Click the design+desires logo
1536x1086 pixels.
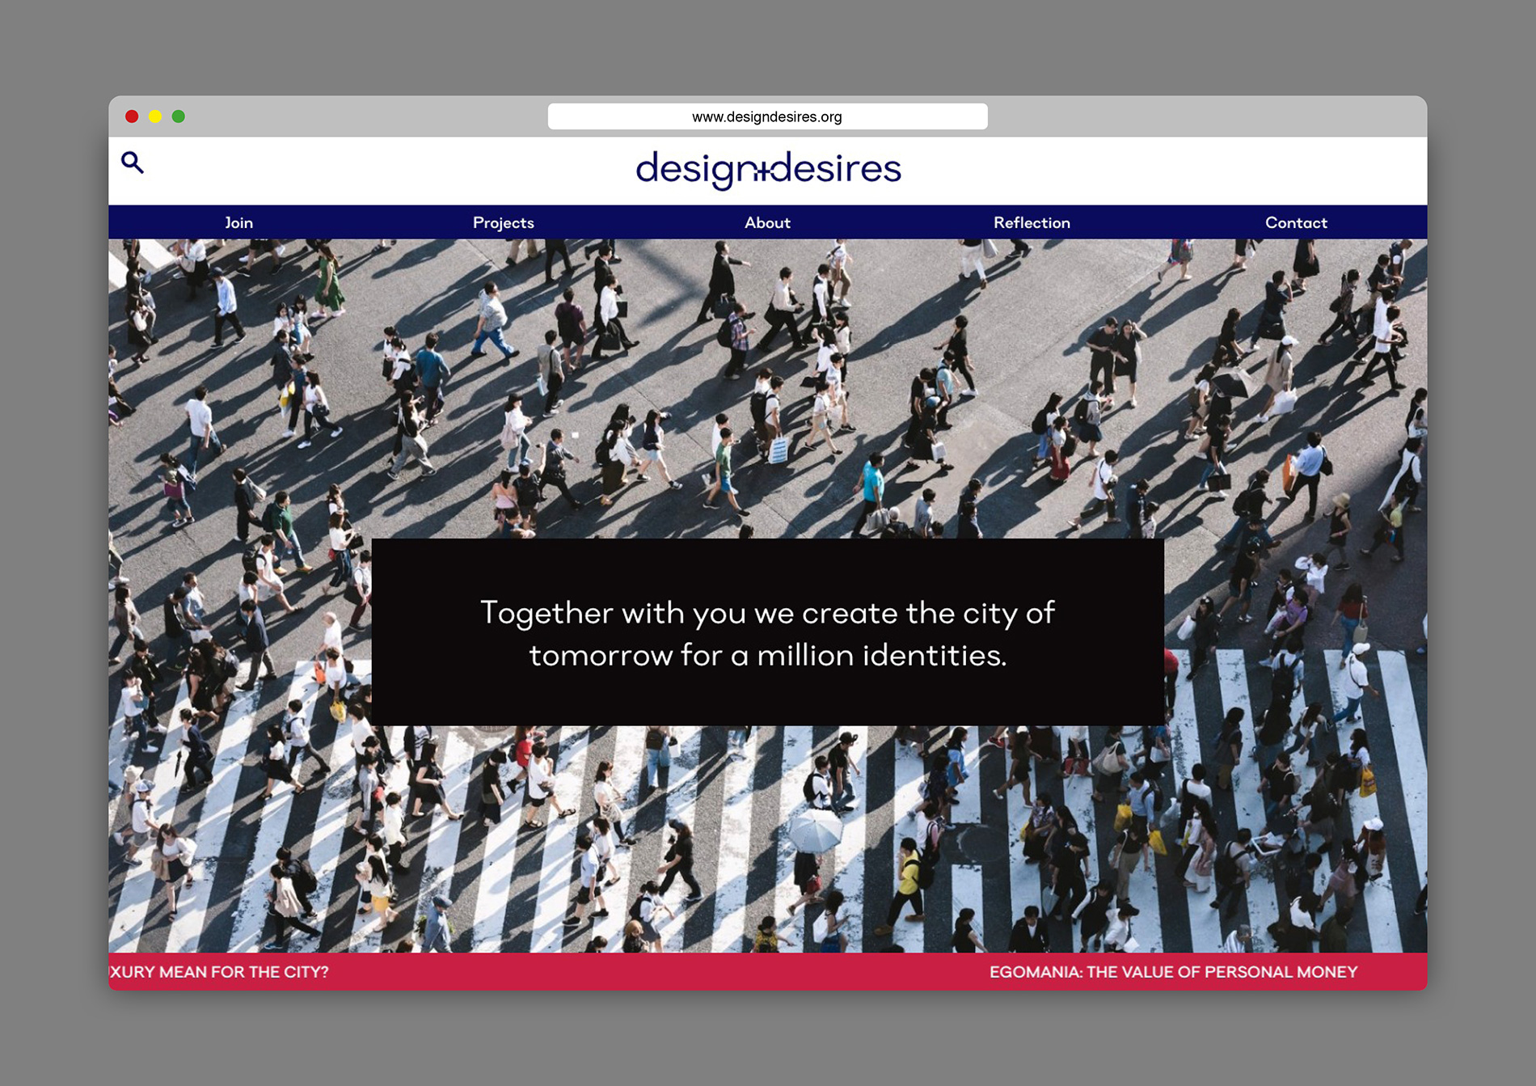[768, 170]
